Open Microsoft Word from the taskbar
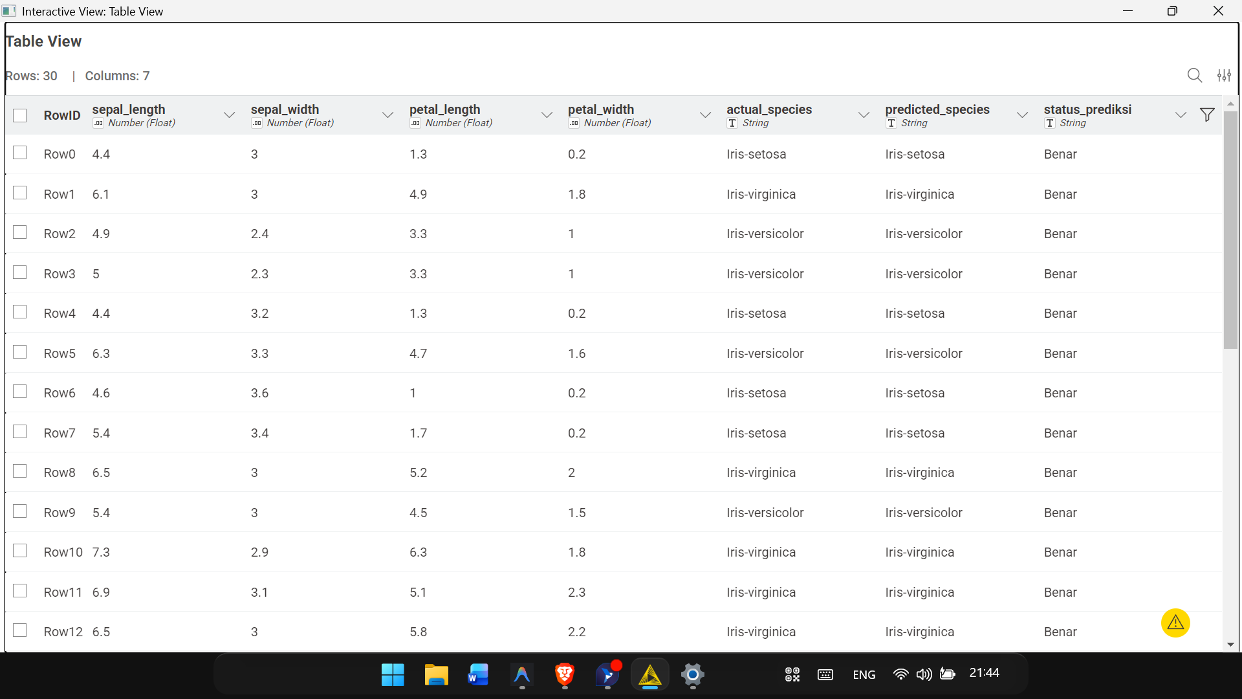 [479, 674]
